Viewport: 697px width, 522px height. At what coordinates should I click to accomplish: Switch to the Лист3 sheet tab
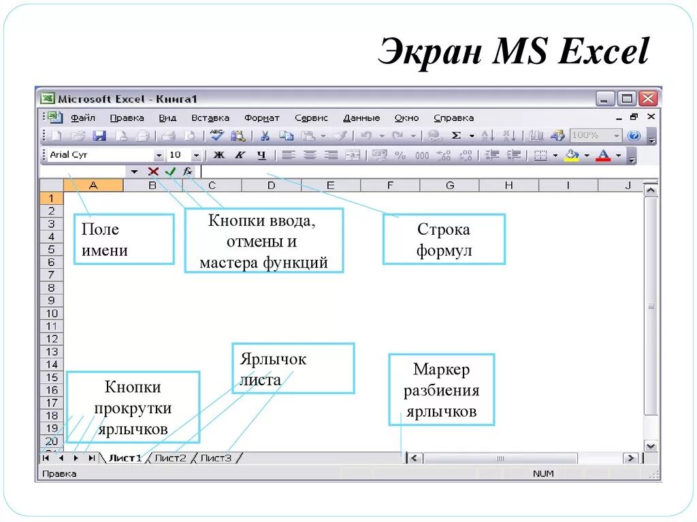[x=216, y=458]
